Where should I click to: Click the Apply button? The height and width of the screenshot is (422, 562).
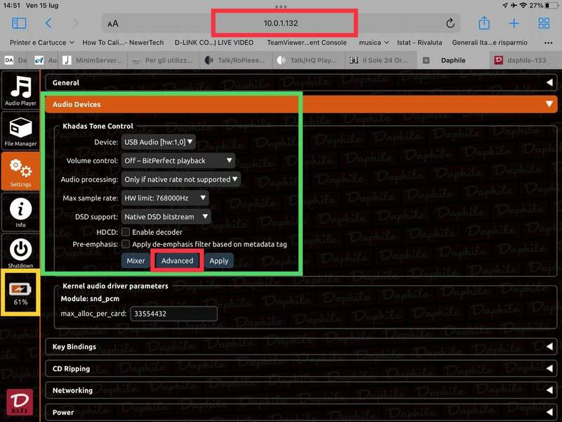[219, 261]
